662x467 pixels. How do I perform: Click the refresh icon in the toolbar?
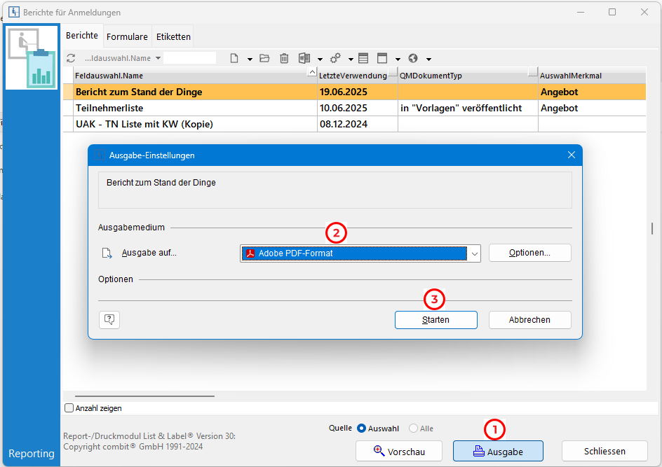point(70,59)
